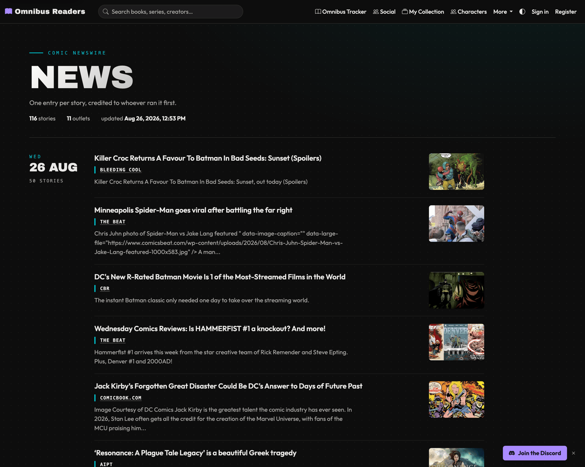Open the Resonance: A Plague Tale Legacy headline
This screenshot has width=585, height=467.
[195, 453]
